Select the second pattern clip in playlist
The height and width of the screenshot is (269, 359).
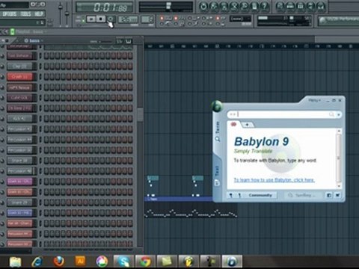pos(197,178)
